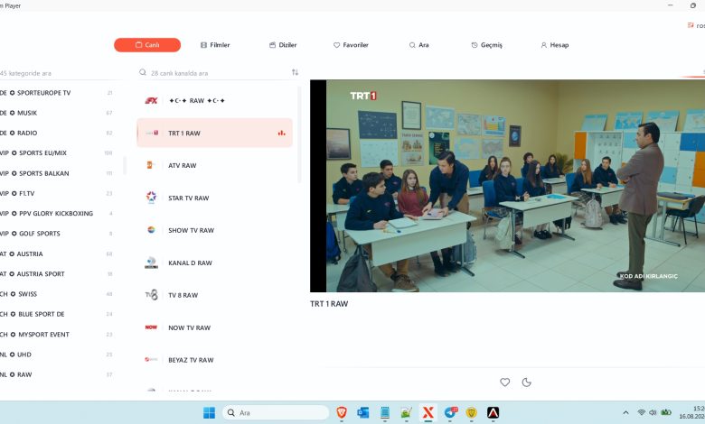Click the ATV channel logo
This screenshot has width=705, height=424.
[x=151, y=165]
